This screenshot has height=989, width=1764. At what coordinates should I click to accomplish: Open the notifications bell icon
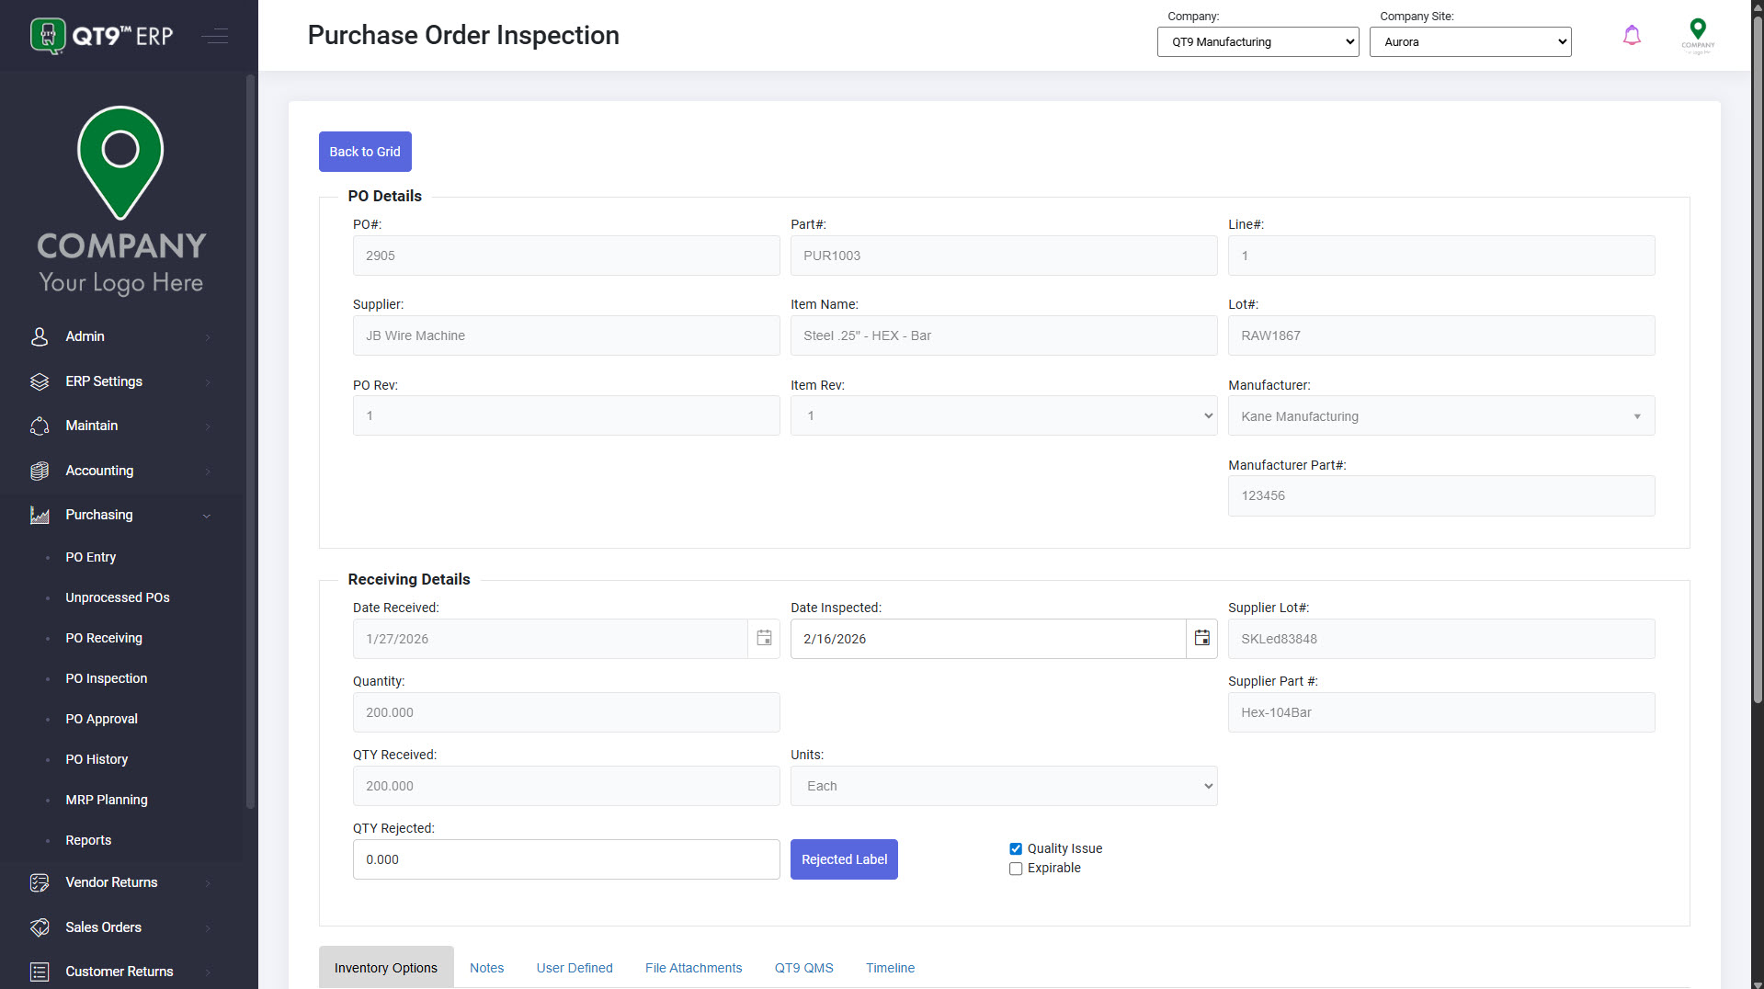pos(1632,36)
